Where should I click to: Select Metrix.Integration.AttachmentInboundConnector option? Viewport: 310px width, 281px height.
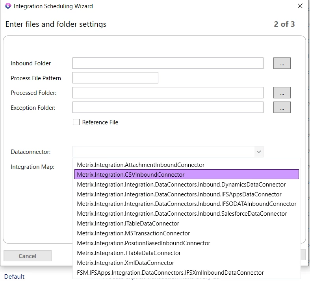click(x=141, y=165)
